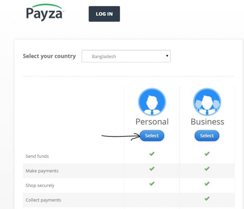Viewport: 244px width, 209px height.
Task: Click the Personal account avatar icon
Action: click(152, 102)
